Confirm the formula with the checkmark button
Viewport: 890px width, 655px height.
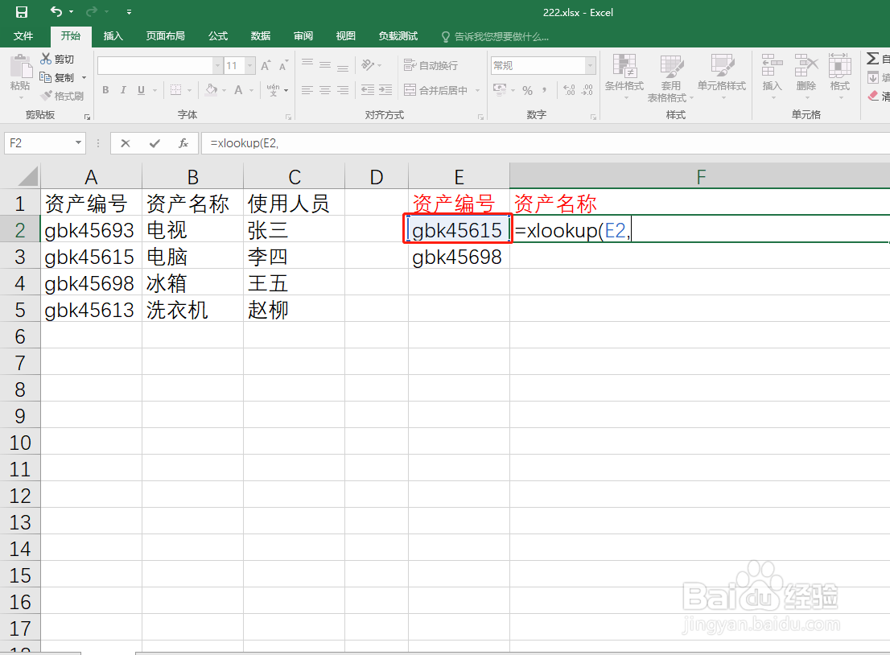154,142
